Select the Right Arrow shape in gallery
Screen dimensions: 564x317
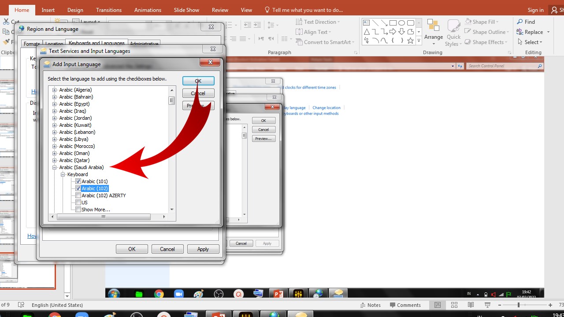click(393, 32)
